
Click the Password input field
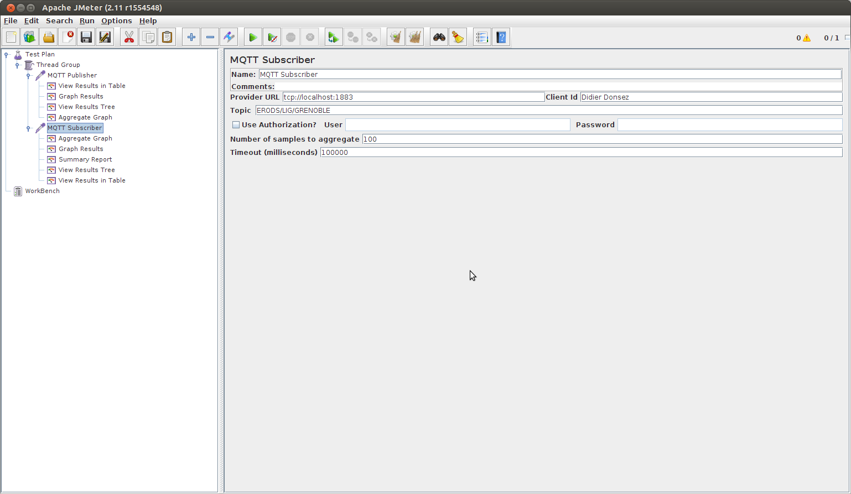click(730, 125)
